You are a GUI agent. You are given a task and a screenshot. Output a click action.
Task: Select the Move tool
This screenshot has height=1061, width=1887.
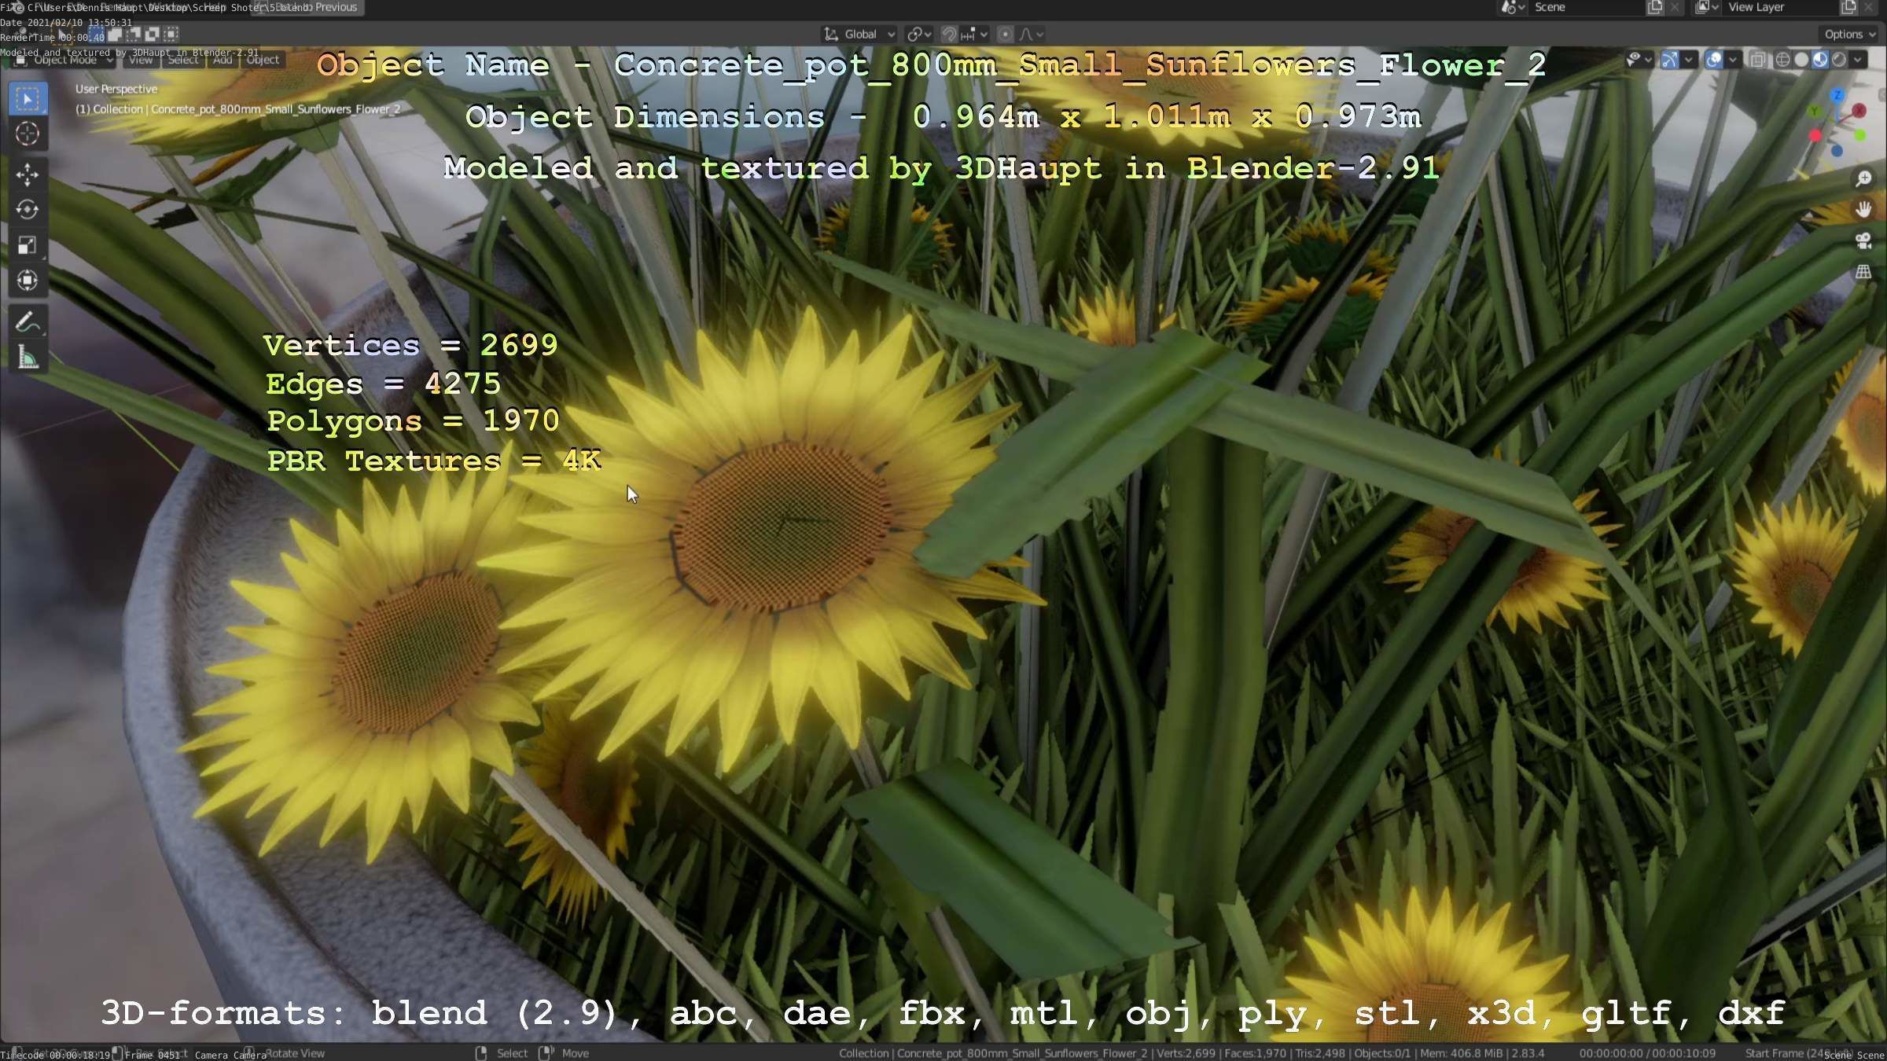[28, 174]
